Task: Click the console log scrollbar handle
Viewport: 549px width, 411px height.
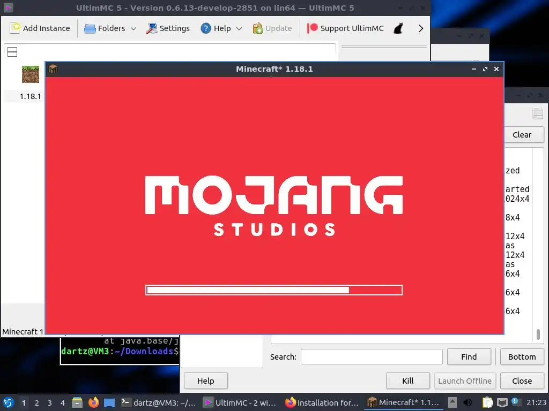Action: [538, 334]
